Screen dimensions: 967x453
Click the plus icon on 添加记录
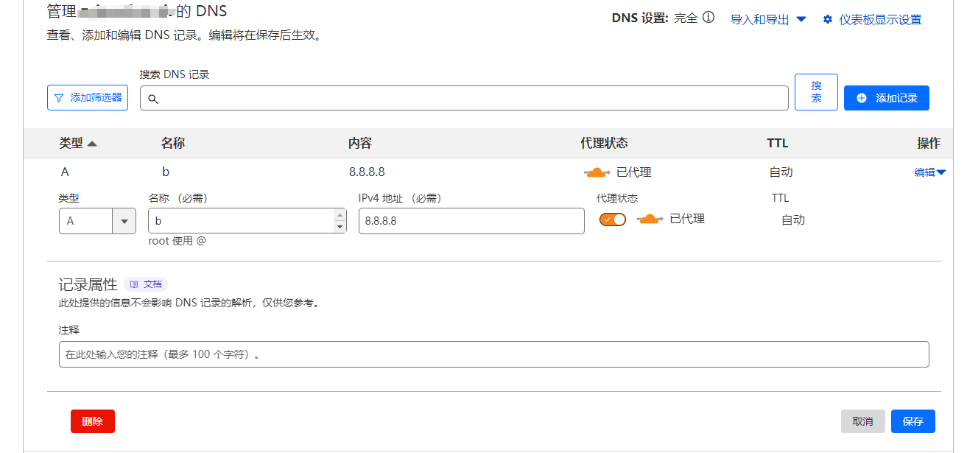point(862,99)
